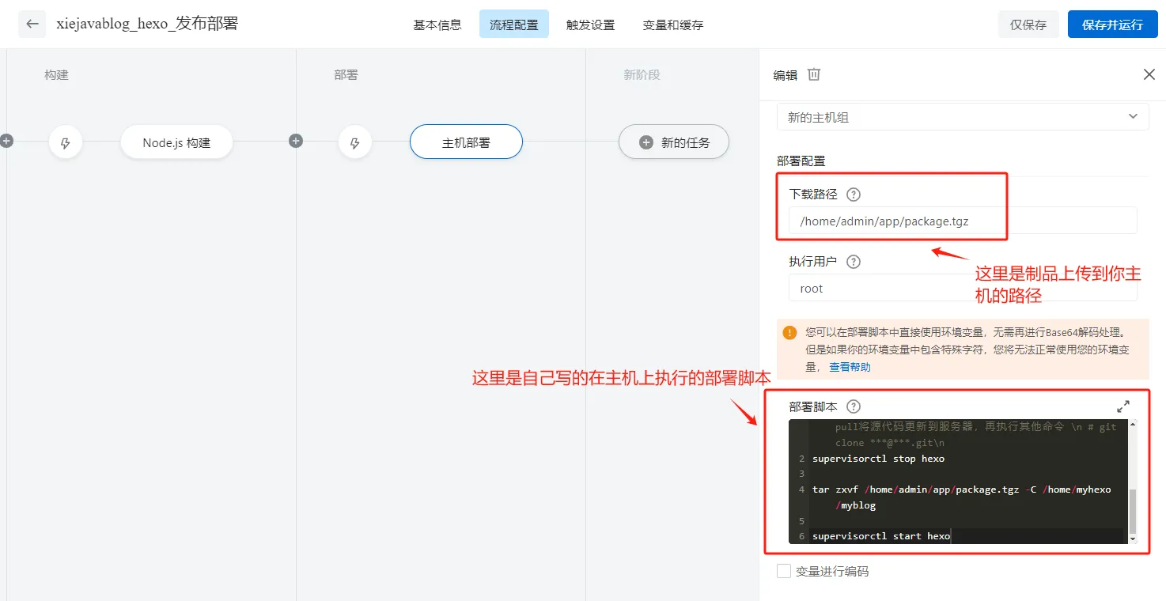This screenshot has height=601, width=1166.
Task: Click the plus icon at left screen edge
Action: (6, 141)
